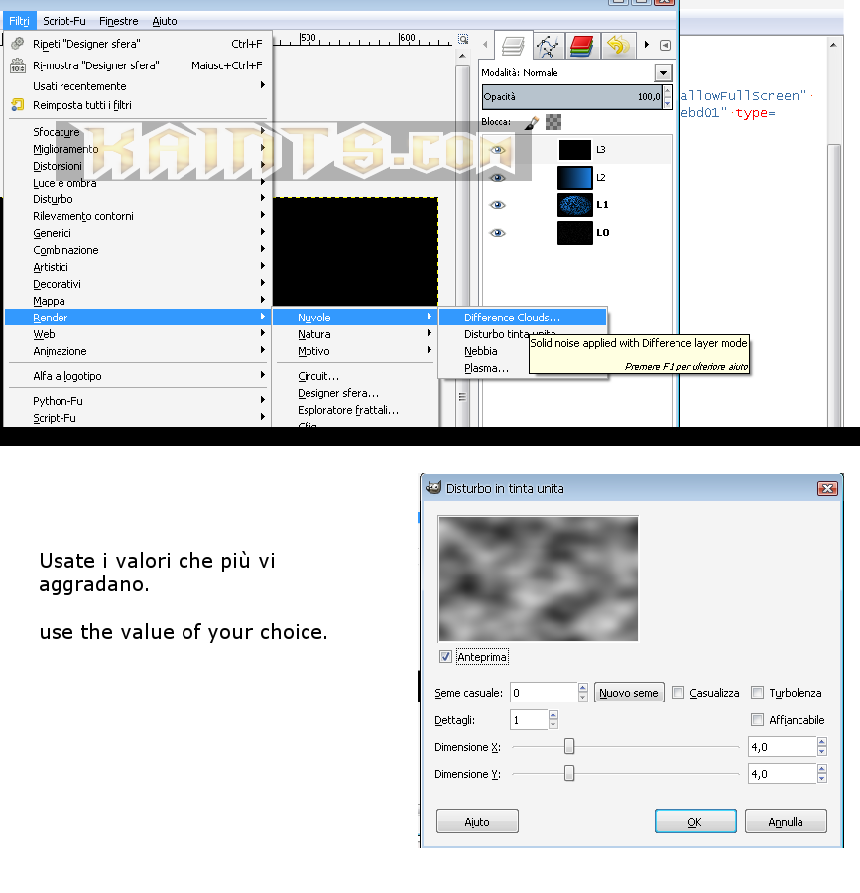860x893 pixels.
Task: Adjust the Dimensione Y slider handle
Action: 569,773
